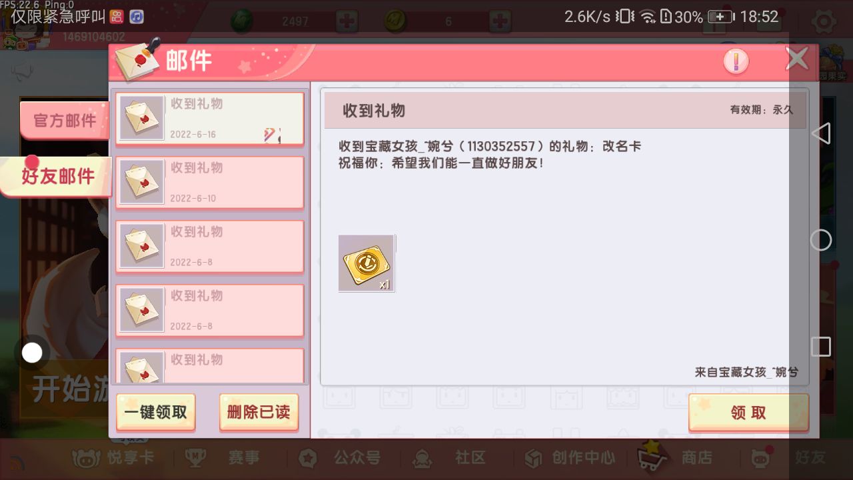The width and height of the screenshot is (853, 480).
Task: Close the mail window with X
Action: (x=797, y=59)
